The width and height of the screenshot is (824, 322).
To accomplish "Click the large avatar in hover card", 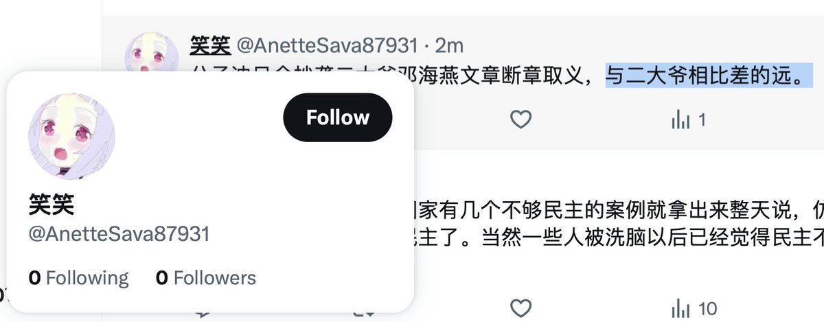I will click(x=71, y=137).
